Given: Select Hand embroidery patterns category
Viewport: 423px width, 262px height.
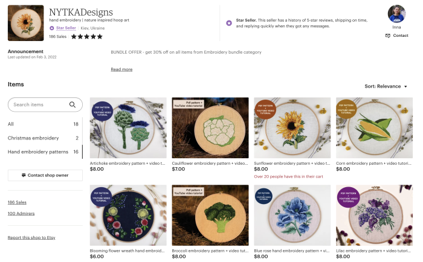Looking at the screenshot, I should coord(38,152).
